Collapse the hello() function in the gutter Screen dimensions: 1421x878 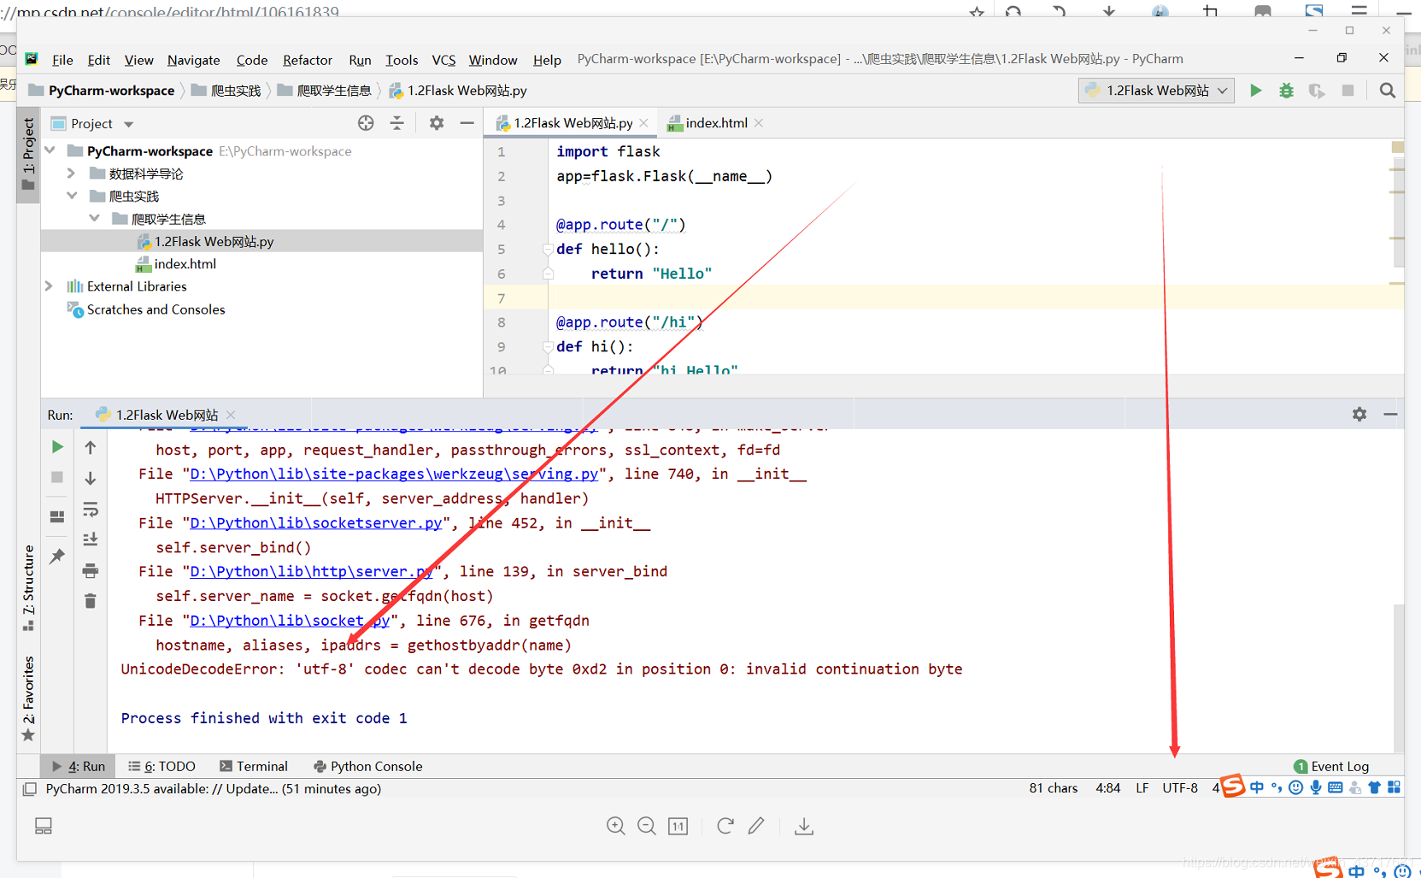[547, 249]
